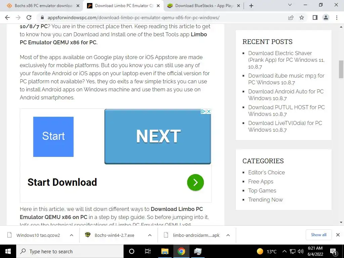Open the weather 13°C widget
Image resolution: width=344 pixels, height=258 pixels.
point(267,251)
